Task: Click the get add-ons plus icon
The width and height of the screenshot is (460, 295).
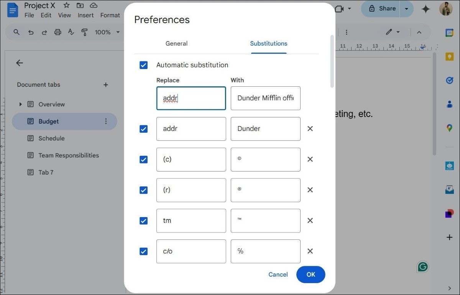Action: (449, 237)
